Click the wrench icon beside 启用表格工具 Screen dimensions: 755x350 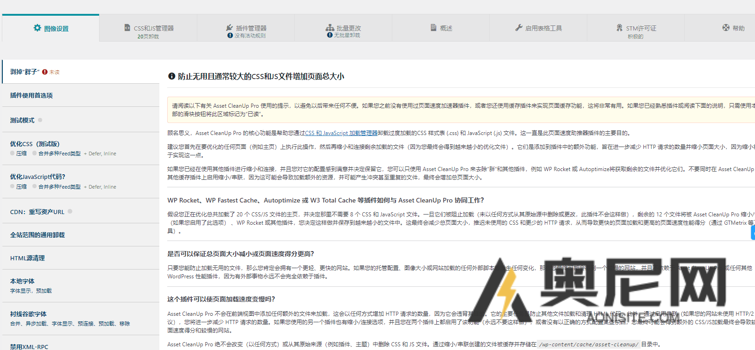point(519,28)
